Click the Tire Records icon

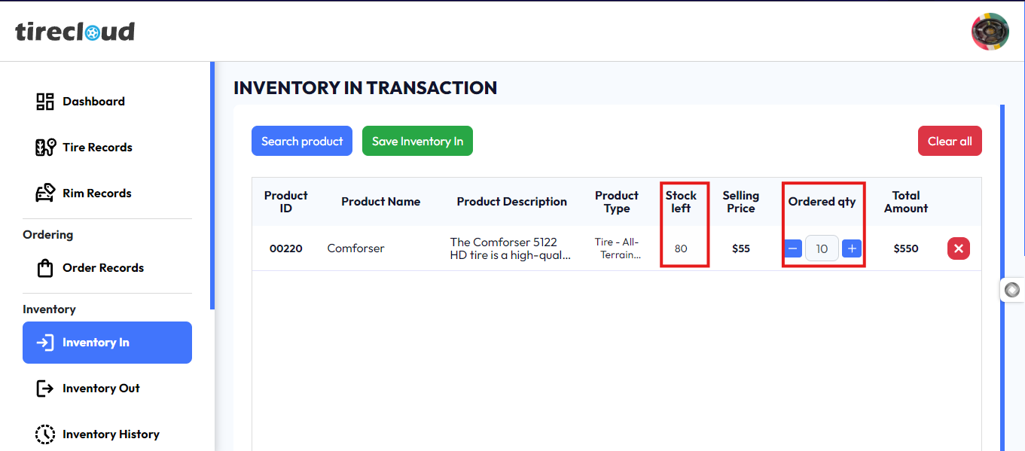45,148
